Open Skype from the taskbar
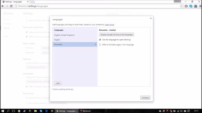 point(41,111)
